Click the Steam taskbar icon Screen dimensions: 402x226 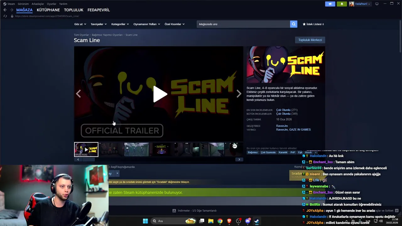257,221
